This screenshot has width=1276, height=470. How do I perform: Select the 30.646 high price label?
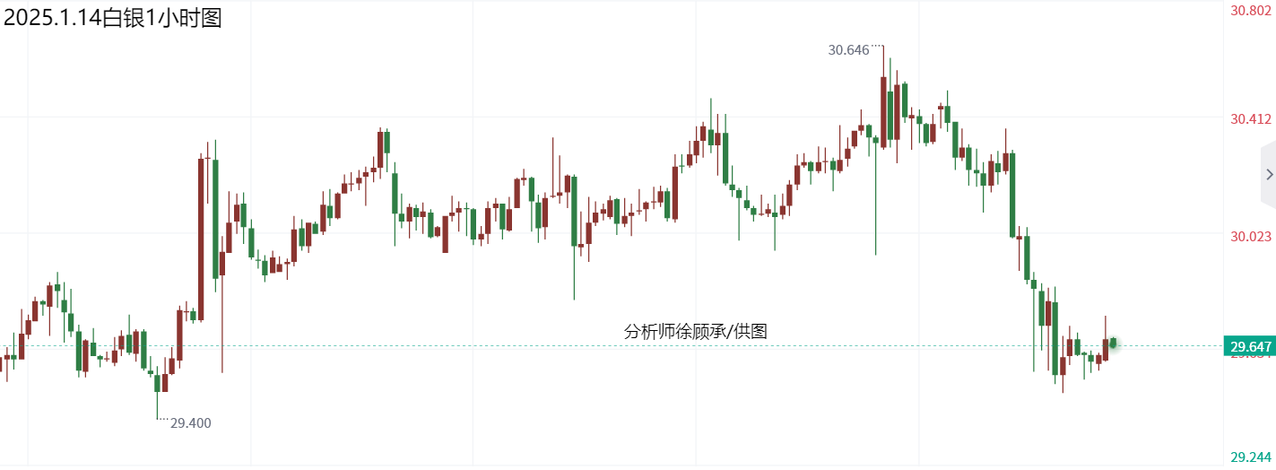pyautogui.click(x=848, y=50)
